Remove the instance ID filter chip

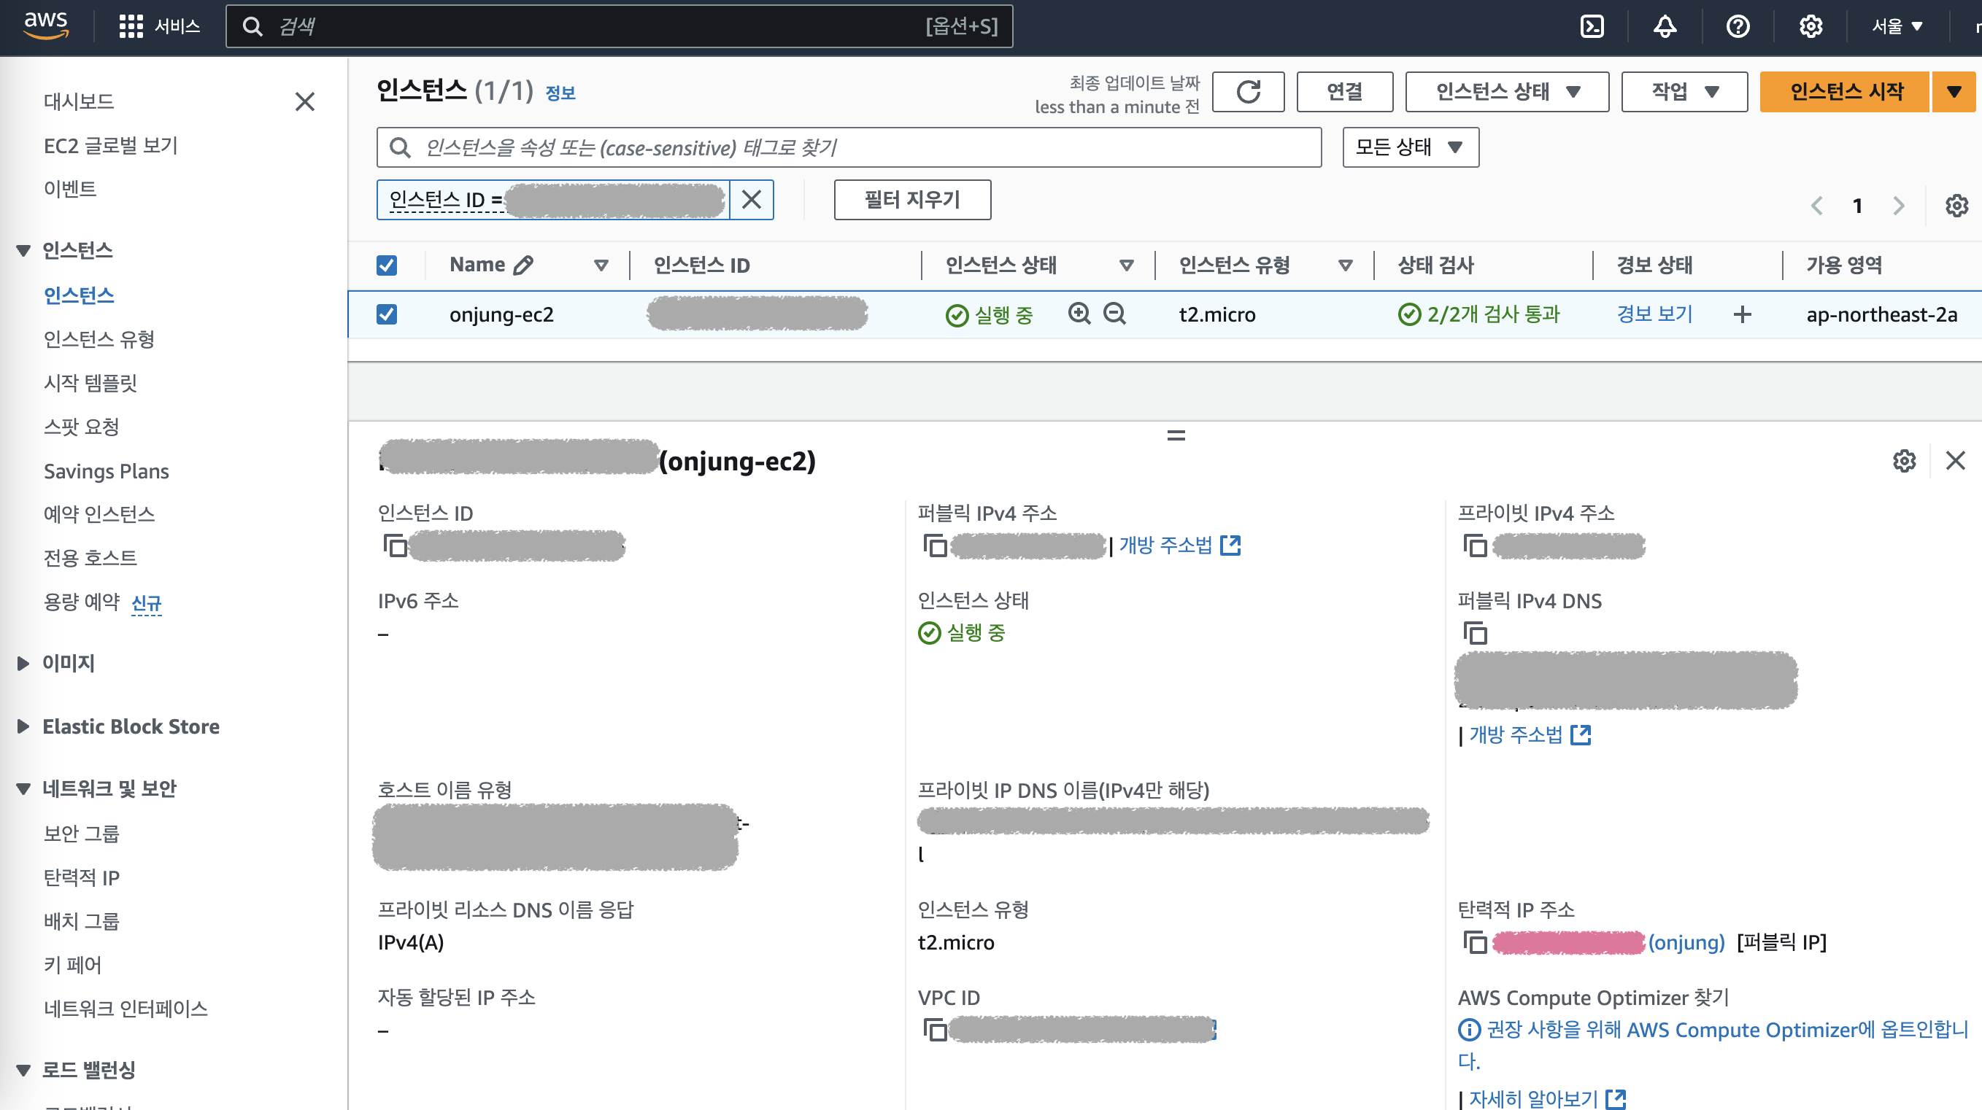(x=751, y=200)
